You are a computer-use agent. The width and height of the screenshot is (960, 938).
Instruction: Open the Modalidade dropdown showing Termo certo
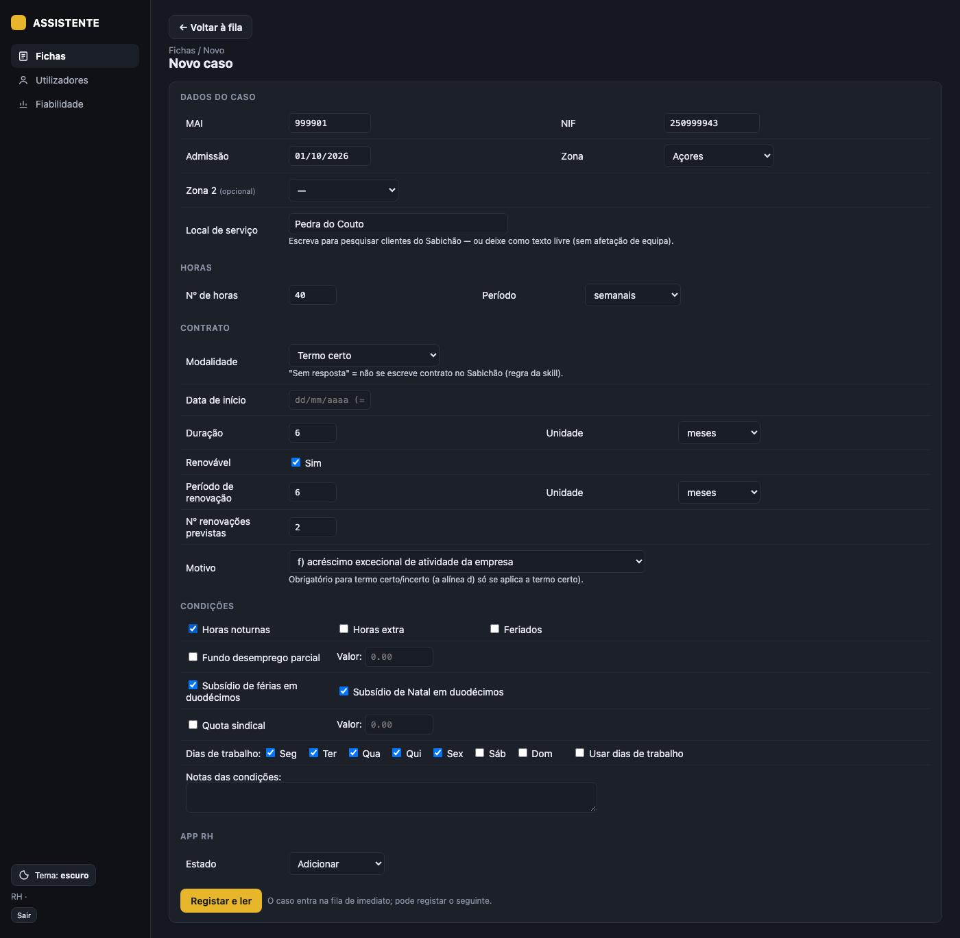click(364, 356)
